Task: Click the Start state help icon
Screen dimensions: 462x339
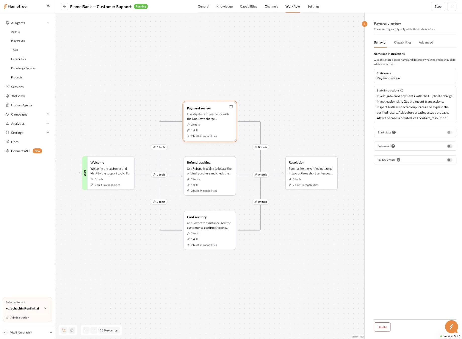Action: coord(394,132)
